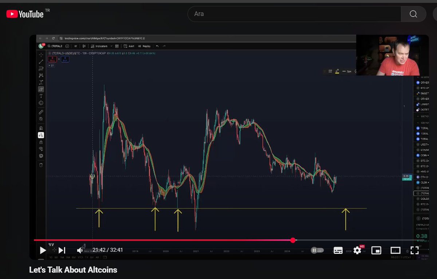Toggle the autoplay switch
Screen dimensions: 437x279
pos(317,250)
